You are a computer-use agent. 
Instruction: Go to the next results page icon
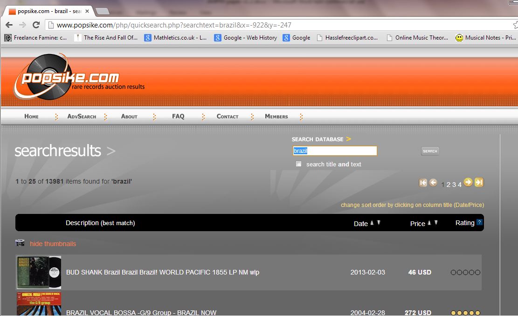pyautogui.click(x=468, y=182)
